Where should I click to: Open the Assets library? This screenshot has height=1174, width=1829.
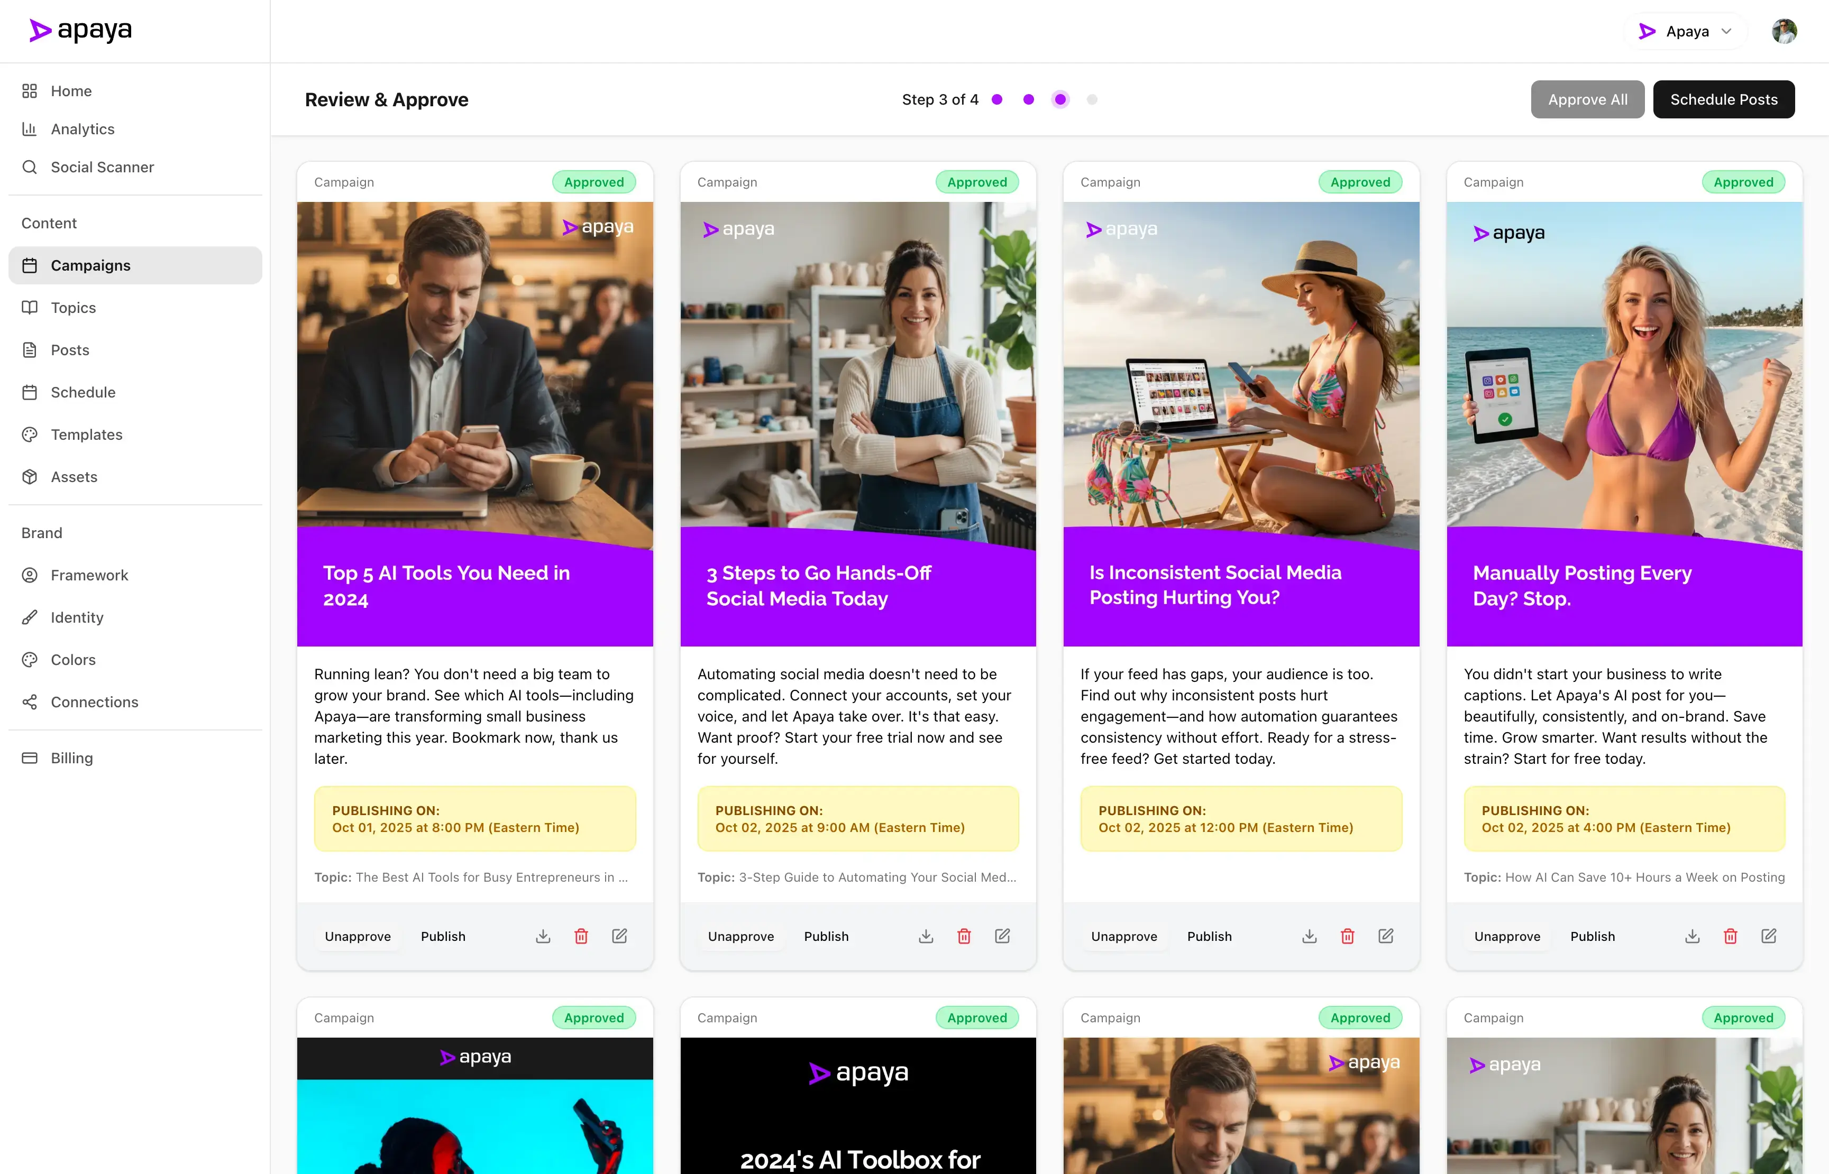[74, 476]
